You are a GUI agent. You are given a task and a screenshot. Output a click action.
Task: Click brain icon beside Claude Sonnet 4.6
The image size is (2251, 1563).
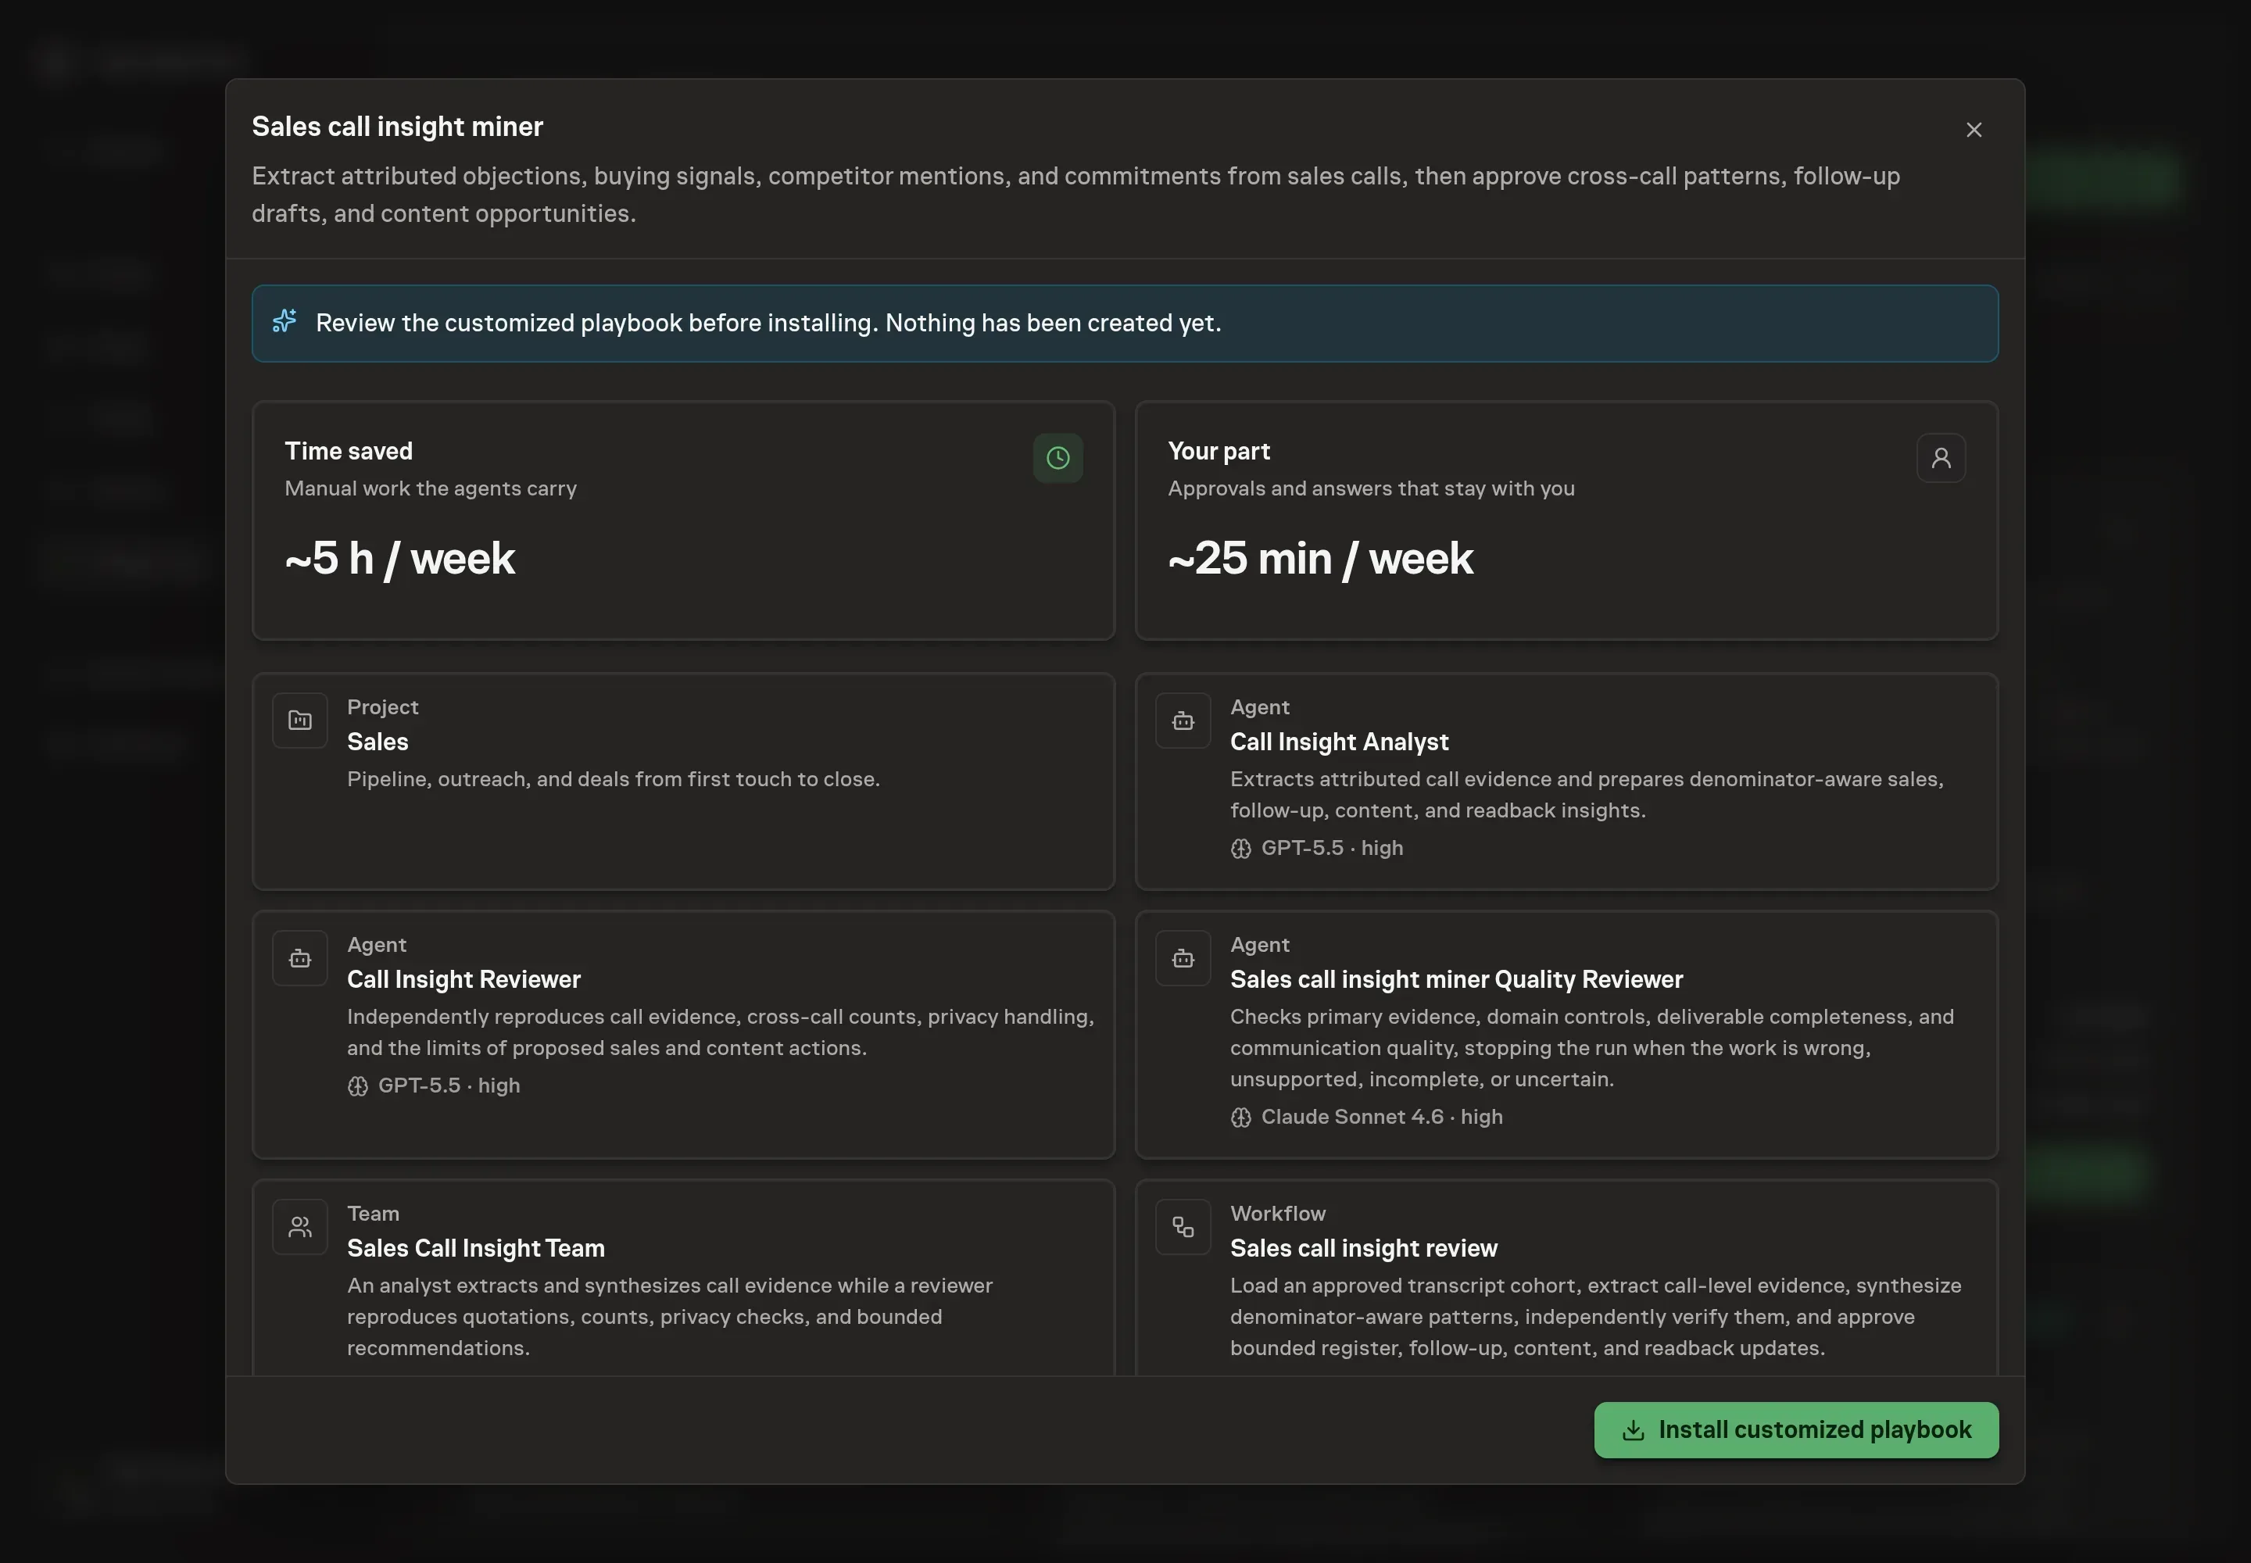tap(1240, 1118)
